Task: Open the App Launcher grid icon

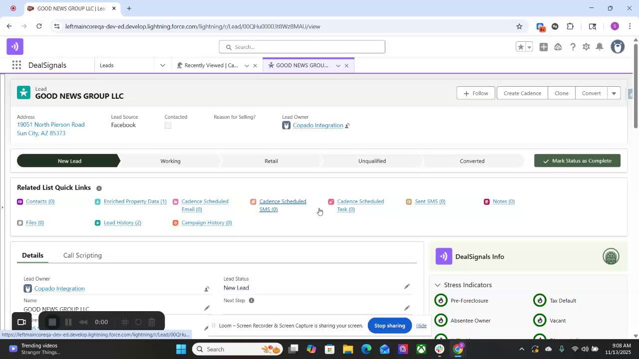Action: 16,65
